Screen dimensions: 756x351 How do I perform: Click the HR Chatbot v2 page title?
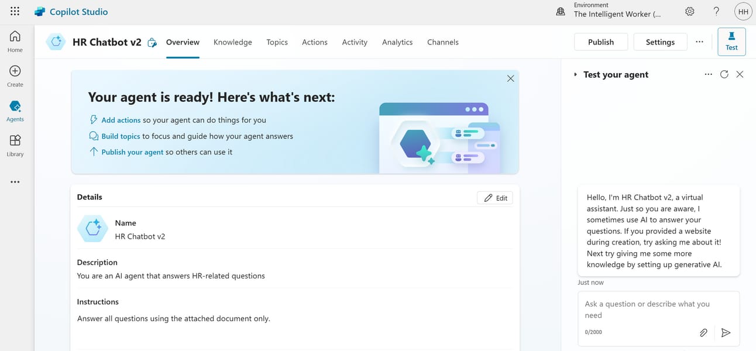click(x=107, y=42)
